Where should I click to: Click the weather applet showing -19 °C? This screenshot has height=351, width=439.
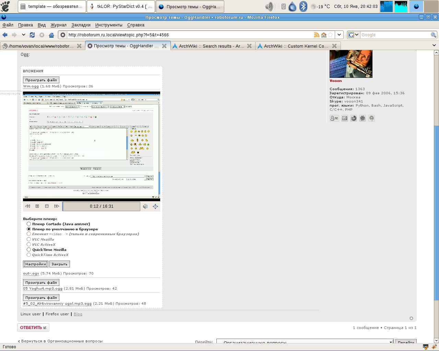click(x=320, y=7)
